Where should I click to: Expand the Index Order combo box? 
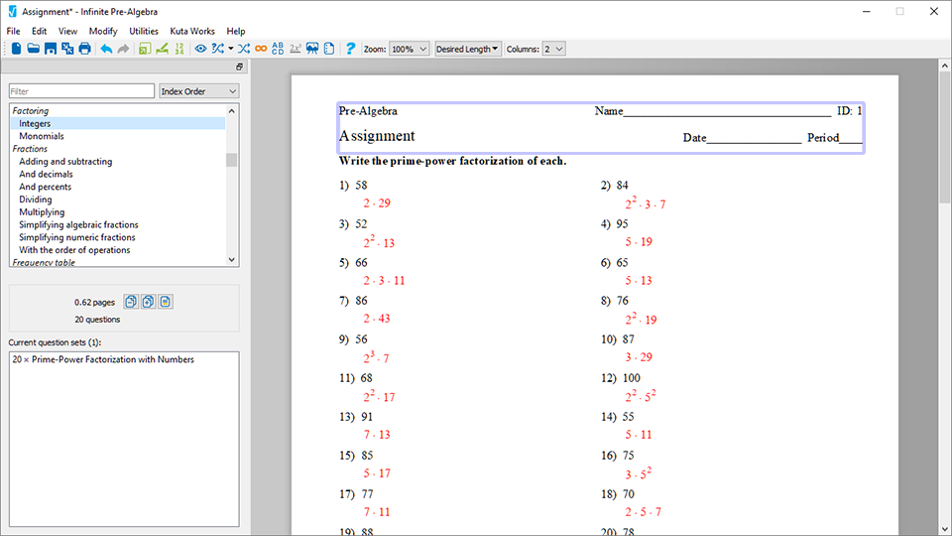pos(198,91)
